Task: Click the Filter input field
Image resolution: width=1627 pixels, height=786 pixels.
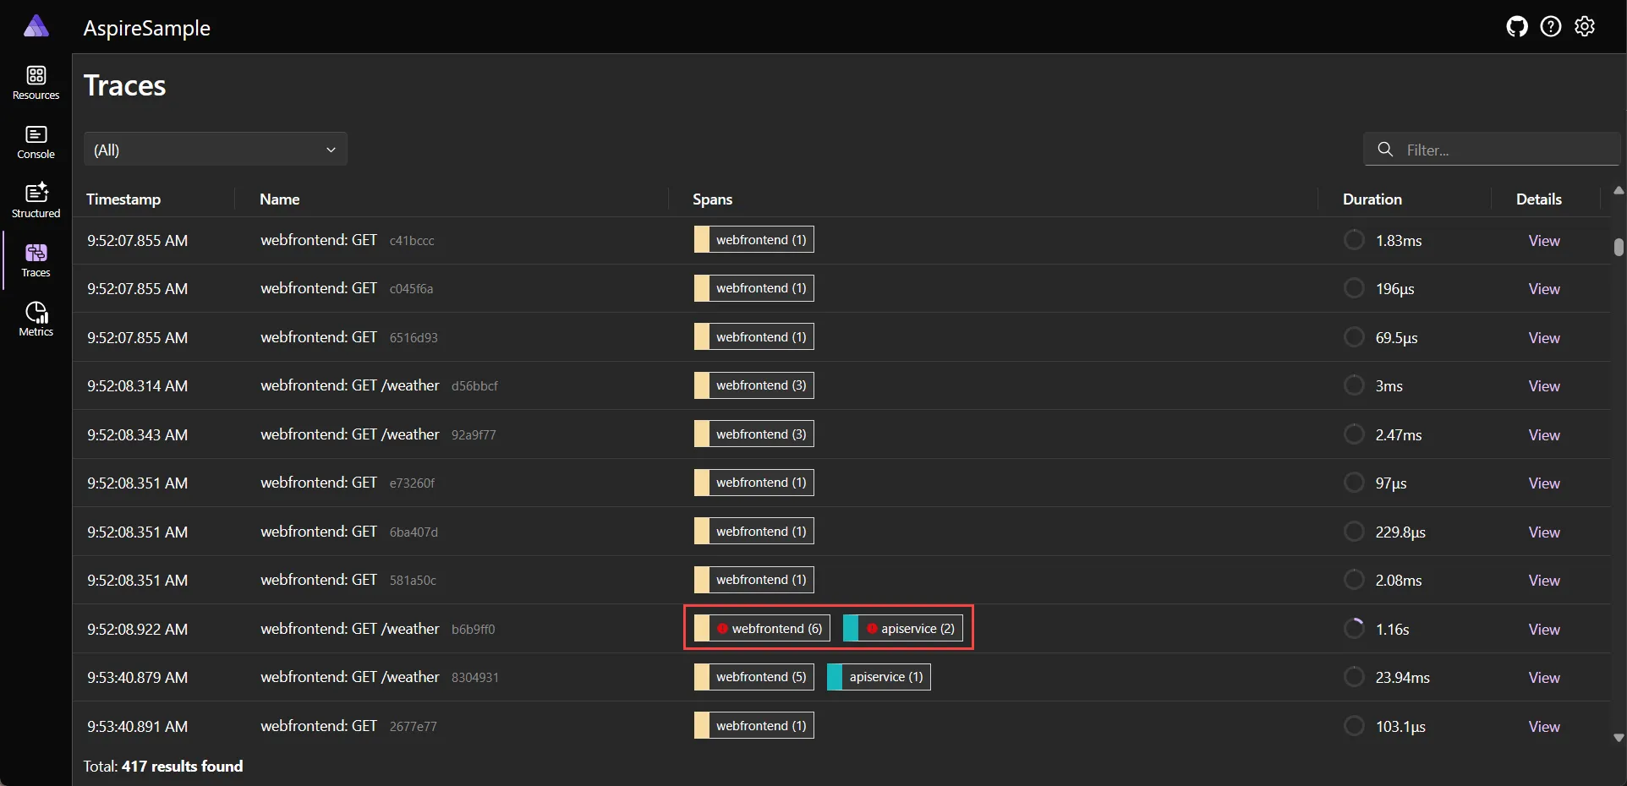Action: (1497, 150)
